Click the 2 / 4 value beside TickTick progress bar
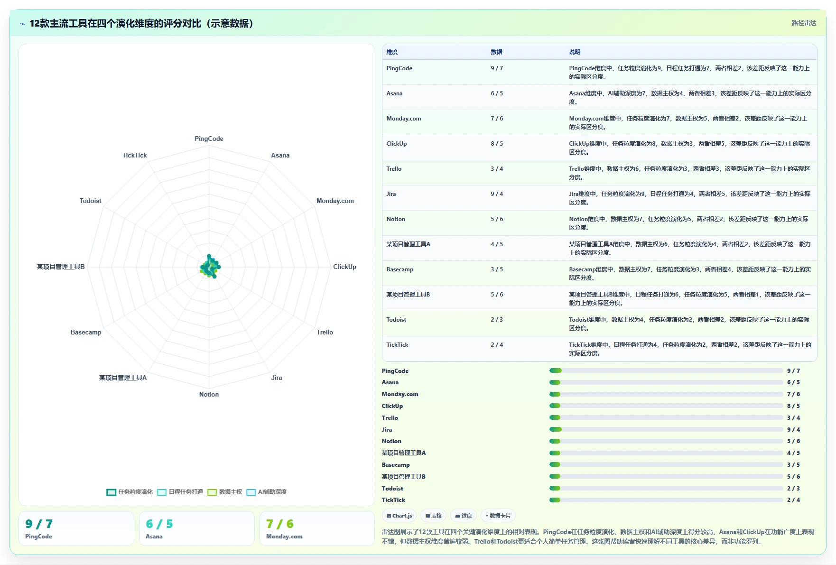This screenshot has height=565, width=836. [793, 500]
